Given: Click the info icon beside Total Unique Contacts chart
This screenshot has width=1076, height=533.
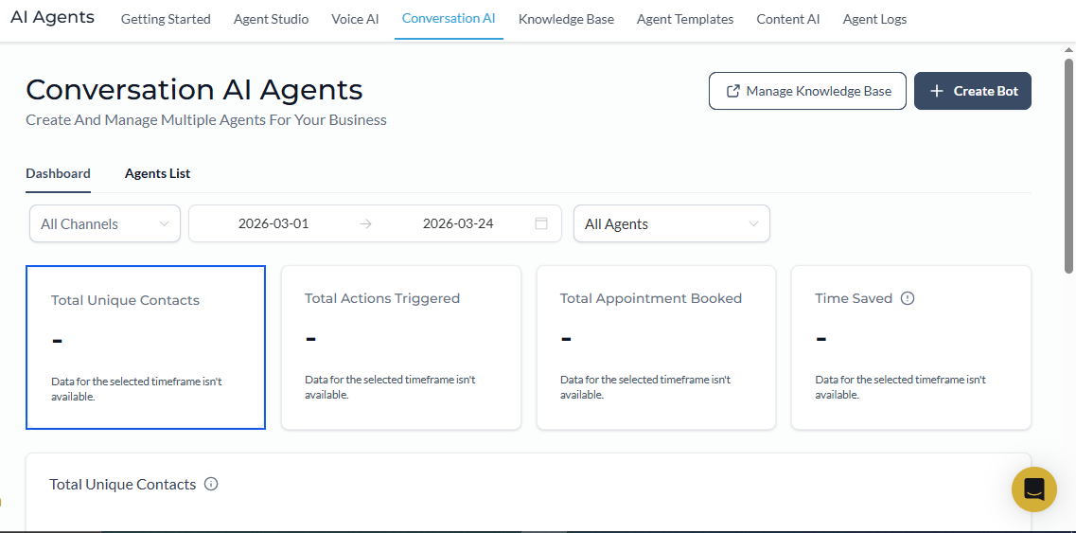Looking at the screenshot, I should coord(211,484).
